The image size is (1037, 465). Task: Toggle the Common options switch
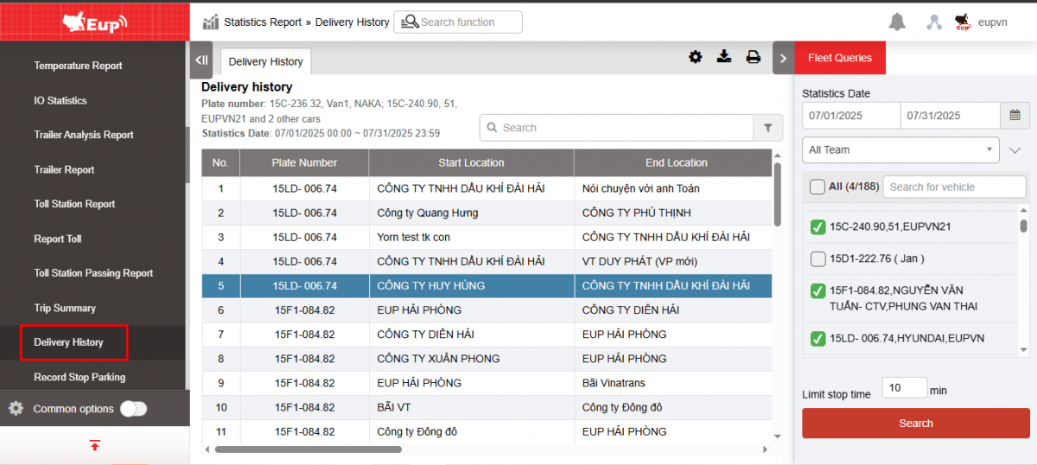point(133,409)
